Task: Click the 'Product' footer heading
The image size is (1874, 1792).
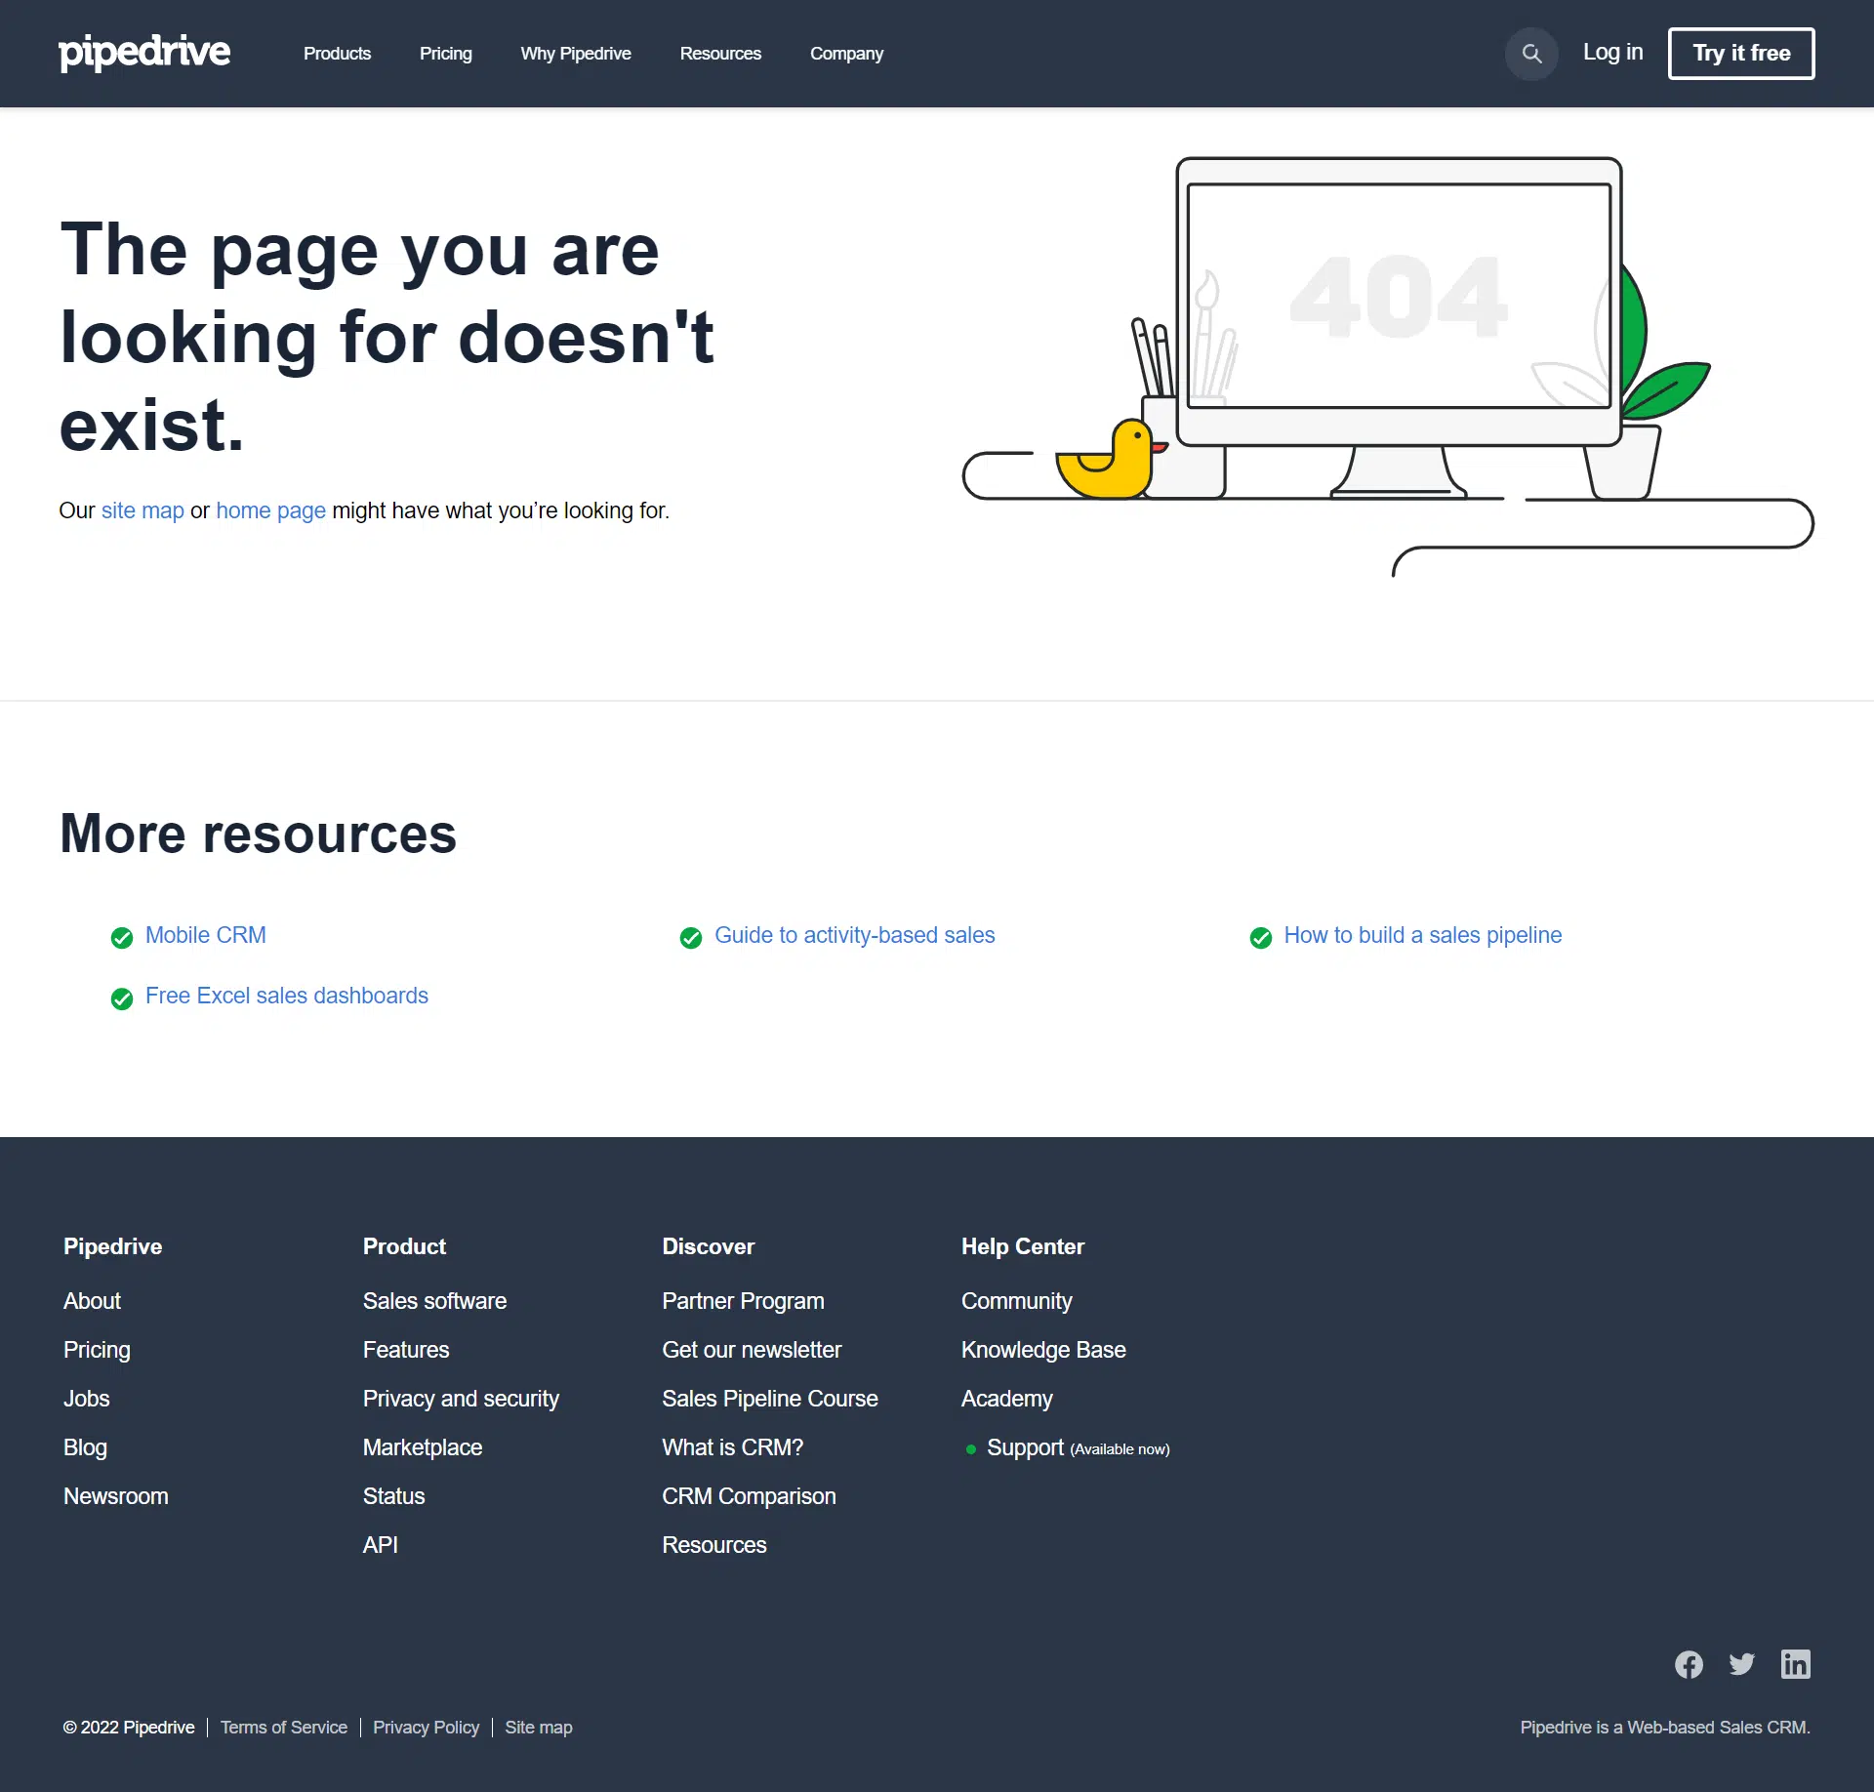Action: (404, 1246)
